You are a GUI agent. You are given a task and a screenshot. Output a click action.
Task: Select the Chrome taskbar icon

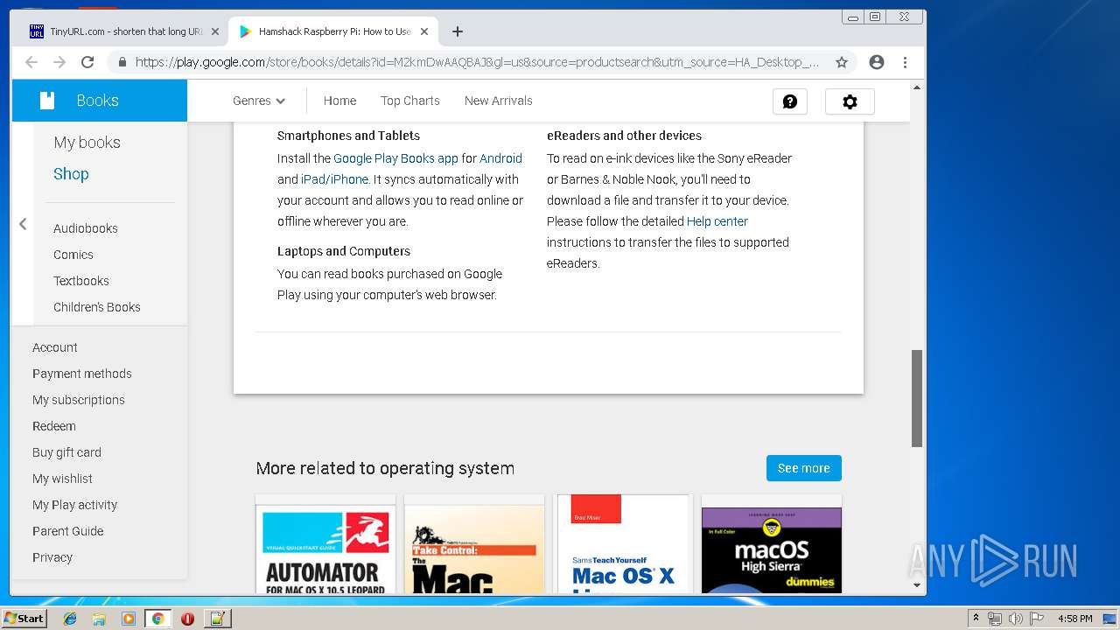click(158, 619)
